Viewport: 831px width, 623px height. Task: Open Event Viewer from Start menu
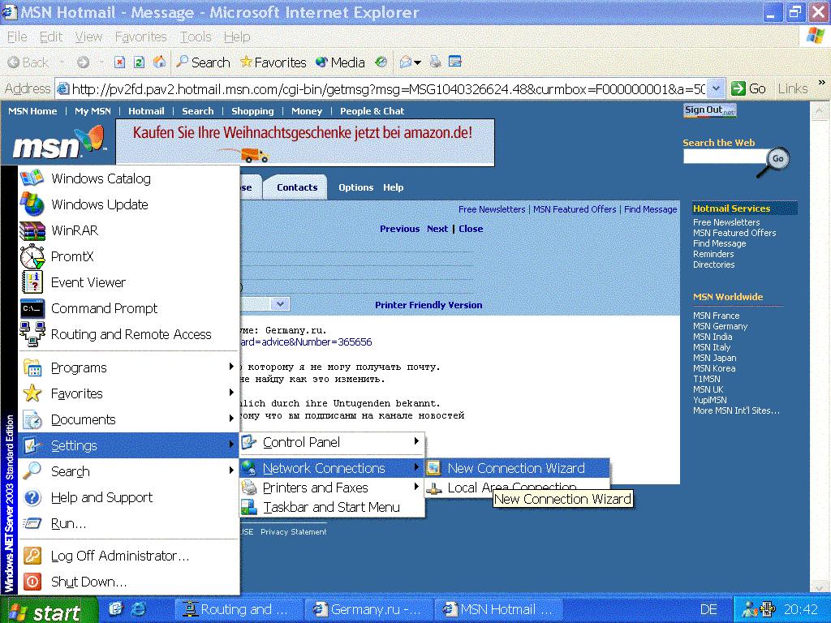tap(88, 282)
